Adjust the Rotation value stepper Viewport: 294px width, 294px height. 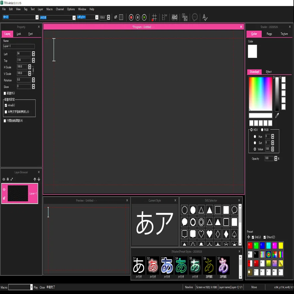(33, 80)
